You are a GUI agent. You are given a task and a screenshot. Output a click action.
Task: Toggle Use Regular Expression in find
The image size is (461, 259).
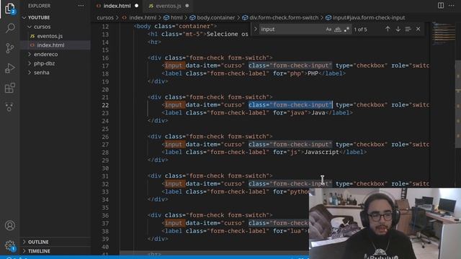(347, 29)
